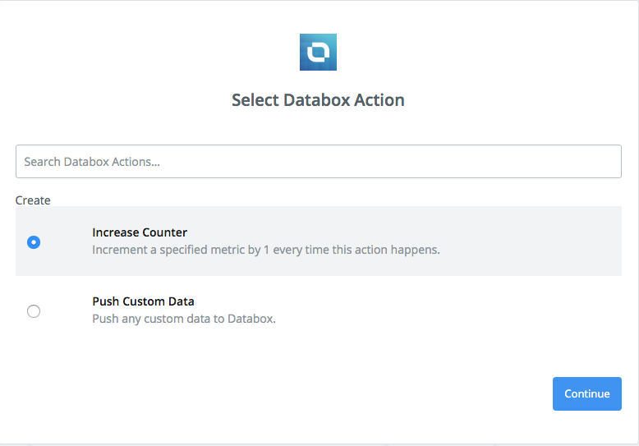The height and width of the screenshot is (446, 639).
Task: Click the "Create" section label
Action: click(33, 200)
